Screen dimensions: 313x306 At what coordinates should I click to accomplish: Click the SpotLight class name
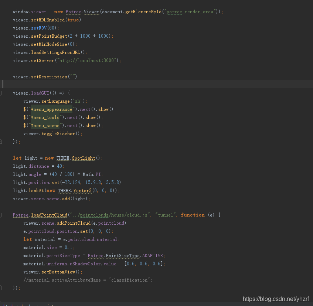click(x=84, y=158)
